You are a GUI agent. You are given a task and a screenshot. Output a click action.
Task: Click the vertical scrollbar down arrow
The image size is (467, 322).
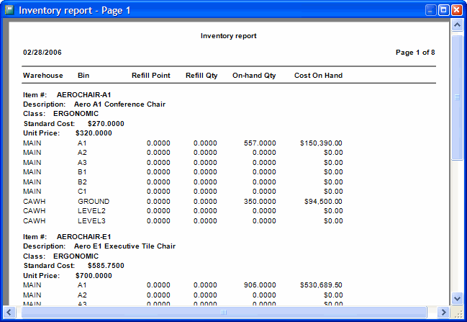click(x=457, y=298)
